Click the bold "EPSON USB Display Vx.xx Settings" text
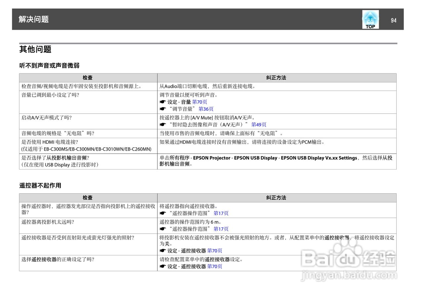423x299 pixels. pos(319,158)
